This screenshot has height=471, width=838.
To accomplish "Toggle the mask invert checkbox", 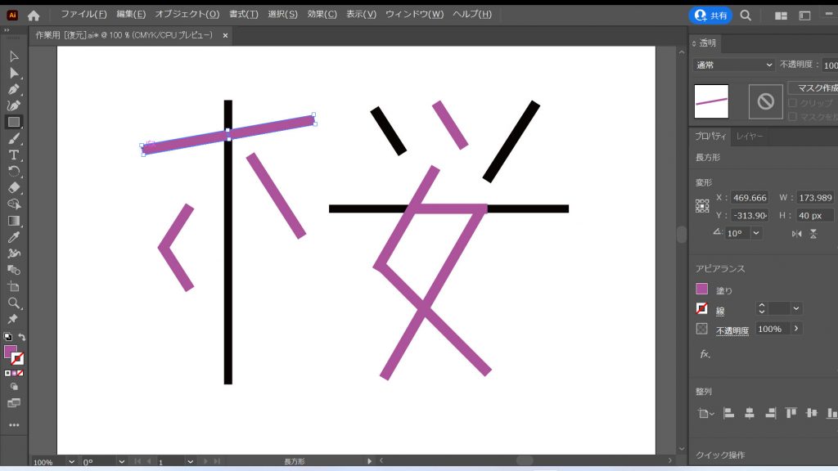I will [x=792, y=116].
